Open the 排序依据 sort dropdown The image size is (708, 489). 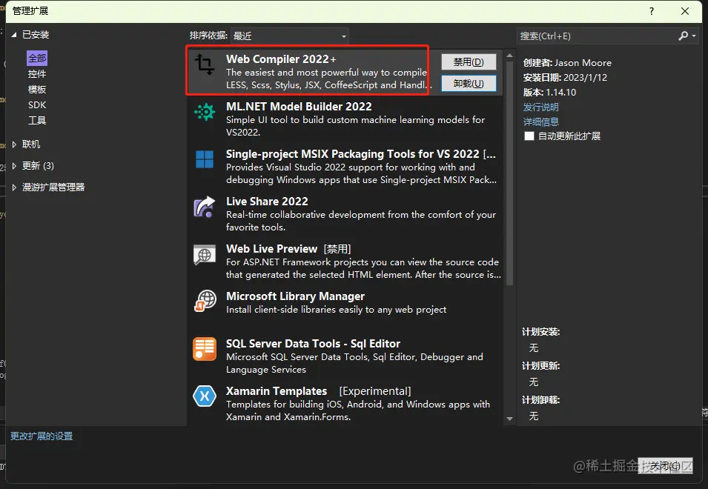(x=343, y=35)
